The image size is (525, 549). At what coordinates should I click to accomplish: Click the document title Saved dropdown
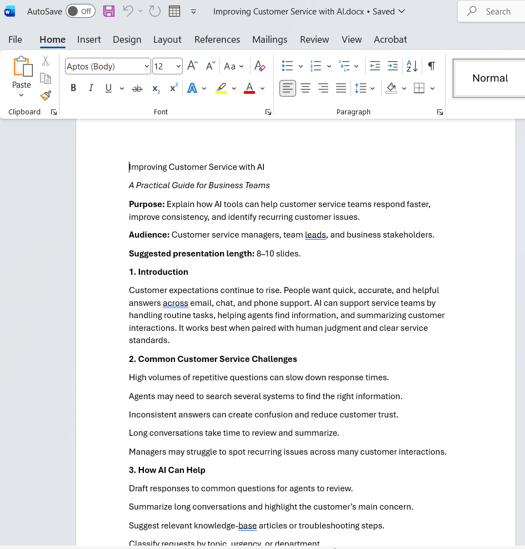389,12
